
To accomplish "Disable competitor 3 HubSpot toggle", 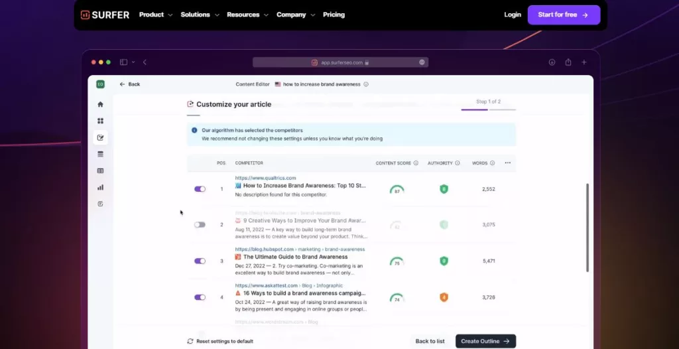I will [x=200, y=261].
